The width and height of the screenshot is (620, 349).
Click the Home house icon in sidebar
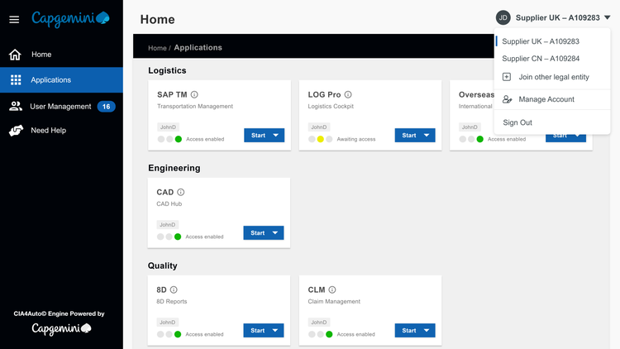pyautogui.click(x=15, y=55)
